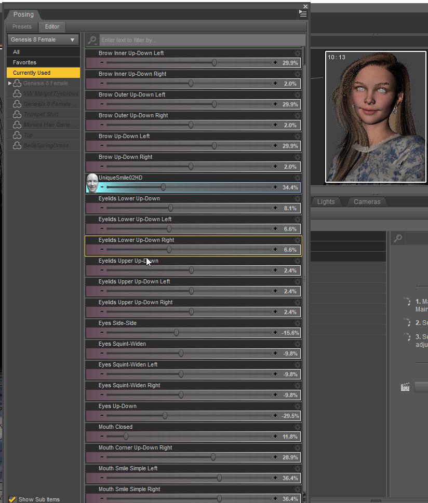Screen dimensions: 428x503
Task: Open settings gear for Brow Inner Up-Down Left
Action: click(x=297, y=53)
